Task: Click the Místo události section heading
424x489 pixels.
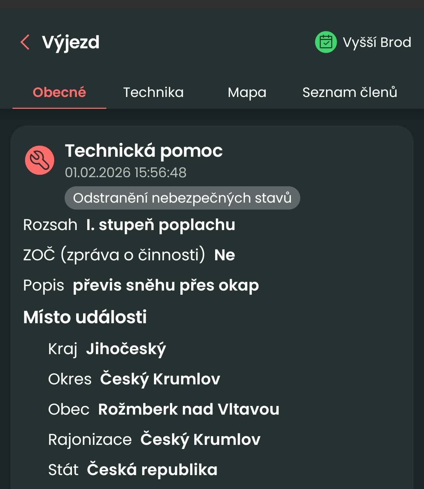Action: coord(85,317)
